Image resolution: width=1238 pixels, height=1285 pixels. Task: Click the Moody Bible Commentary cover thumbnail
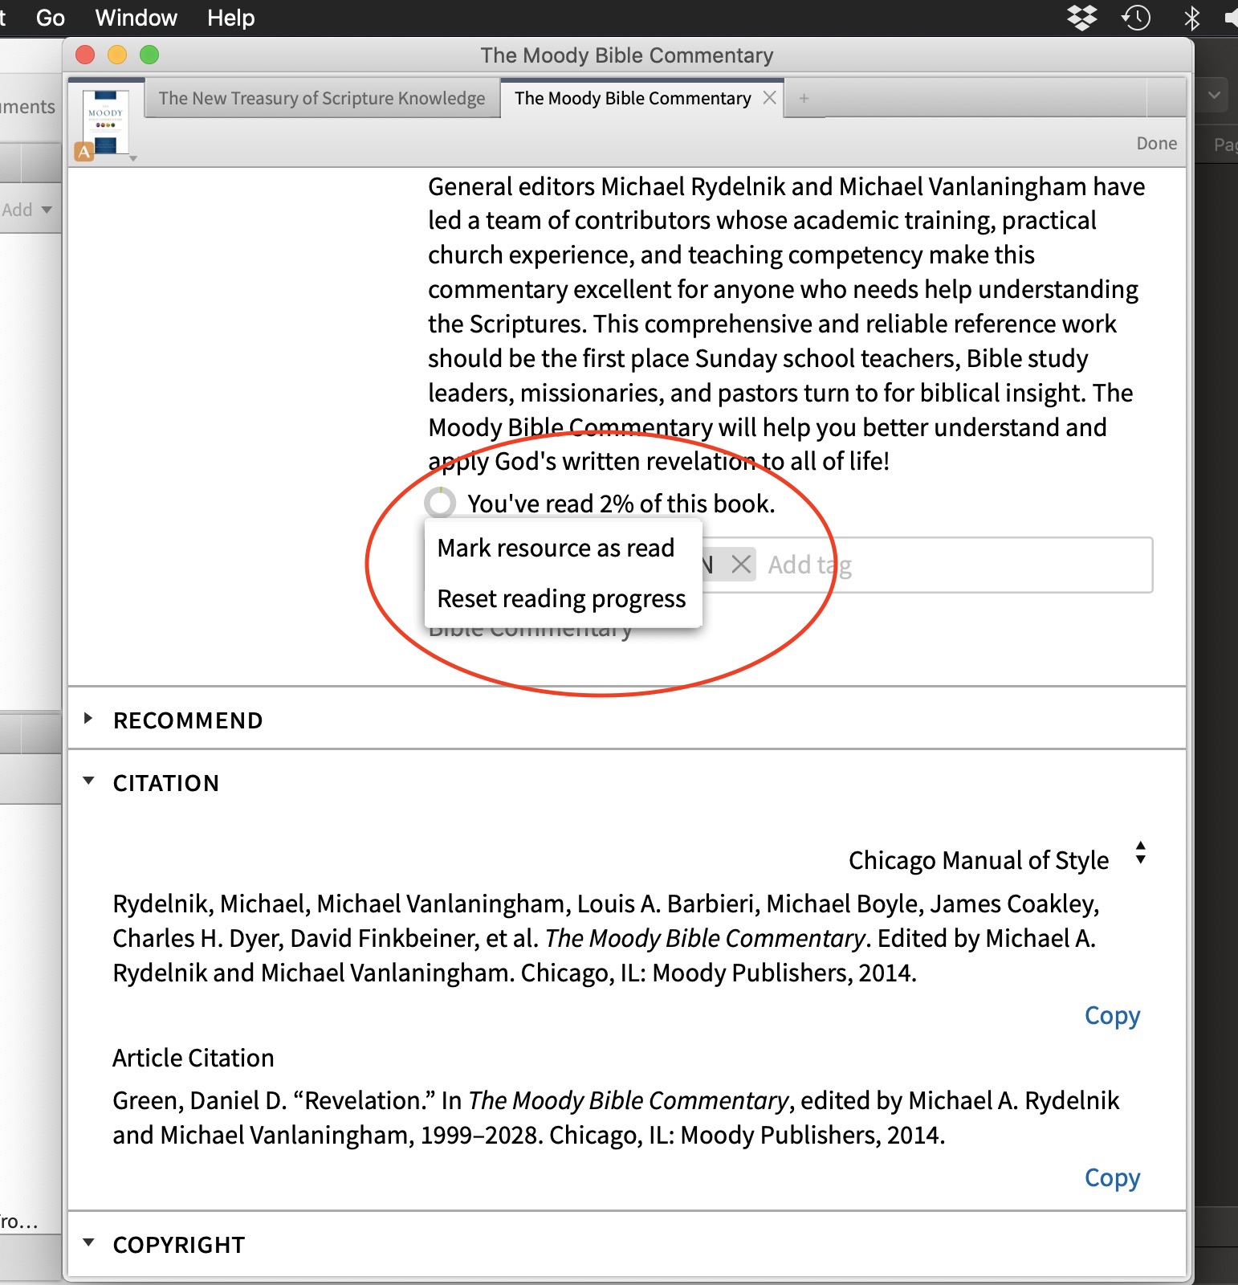[105, 122]
